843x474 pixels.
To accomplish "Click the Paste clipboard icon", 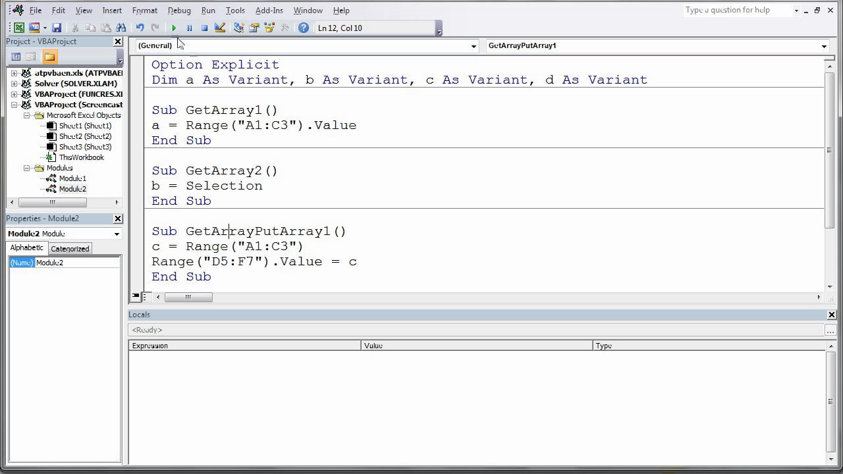I will (105, 28).
